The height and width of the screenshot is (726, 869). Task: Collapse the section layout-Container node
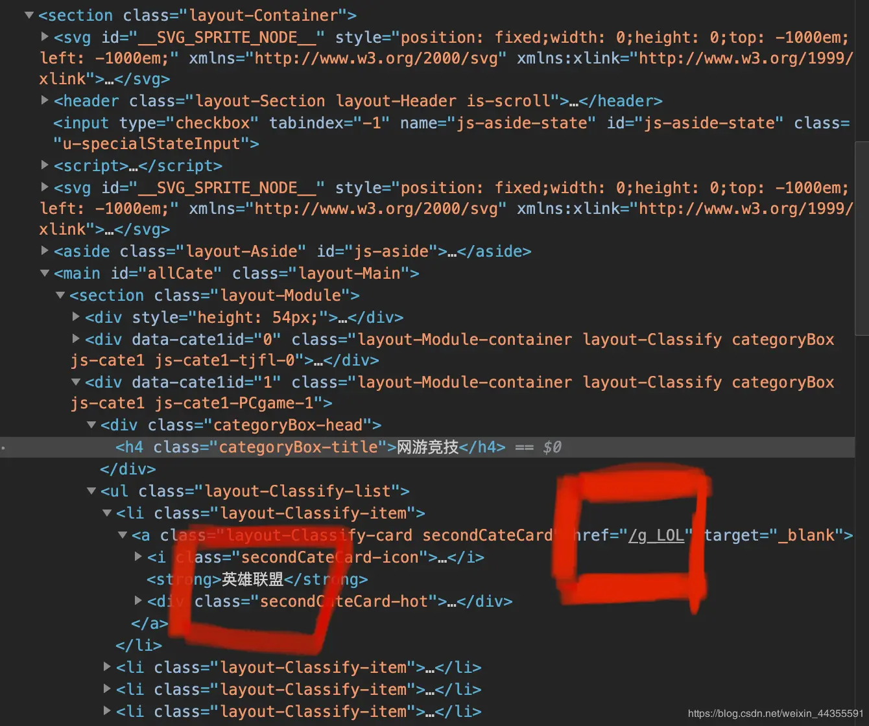29,15
